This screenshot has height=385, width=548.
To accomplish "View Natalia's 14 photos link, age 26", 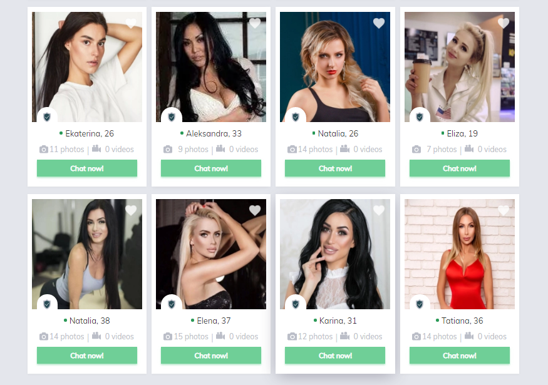I will click(315, 150).
